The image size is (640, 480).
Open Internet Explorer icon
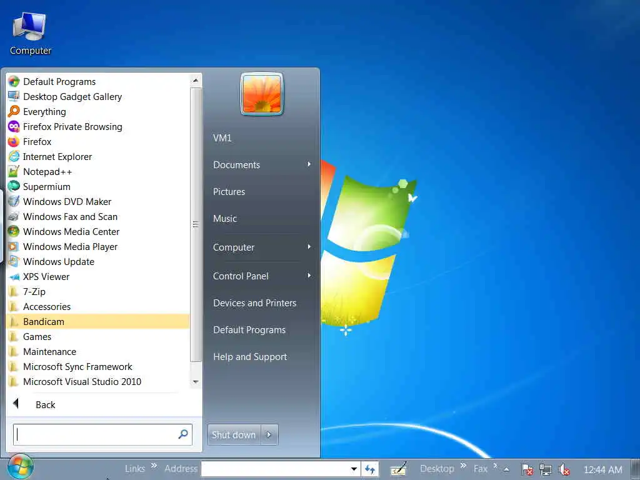14,157
